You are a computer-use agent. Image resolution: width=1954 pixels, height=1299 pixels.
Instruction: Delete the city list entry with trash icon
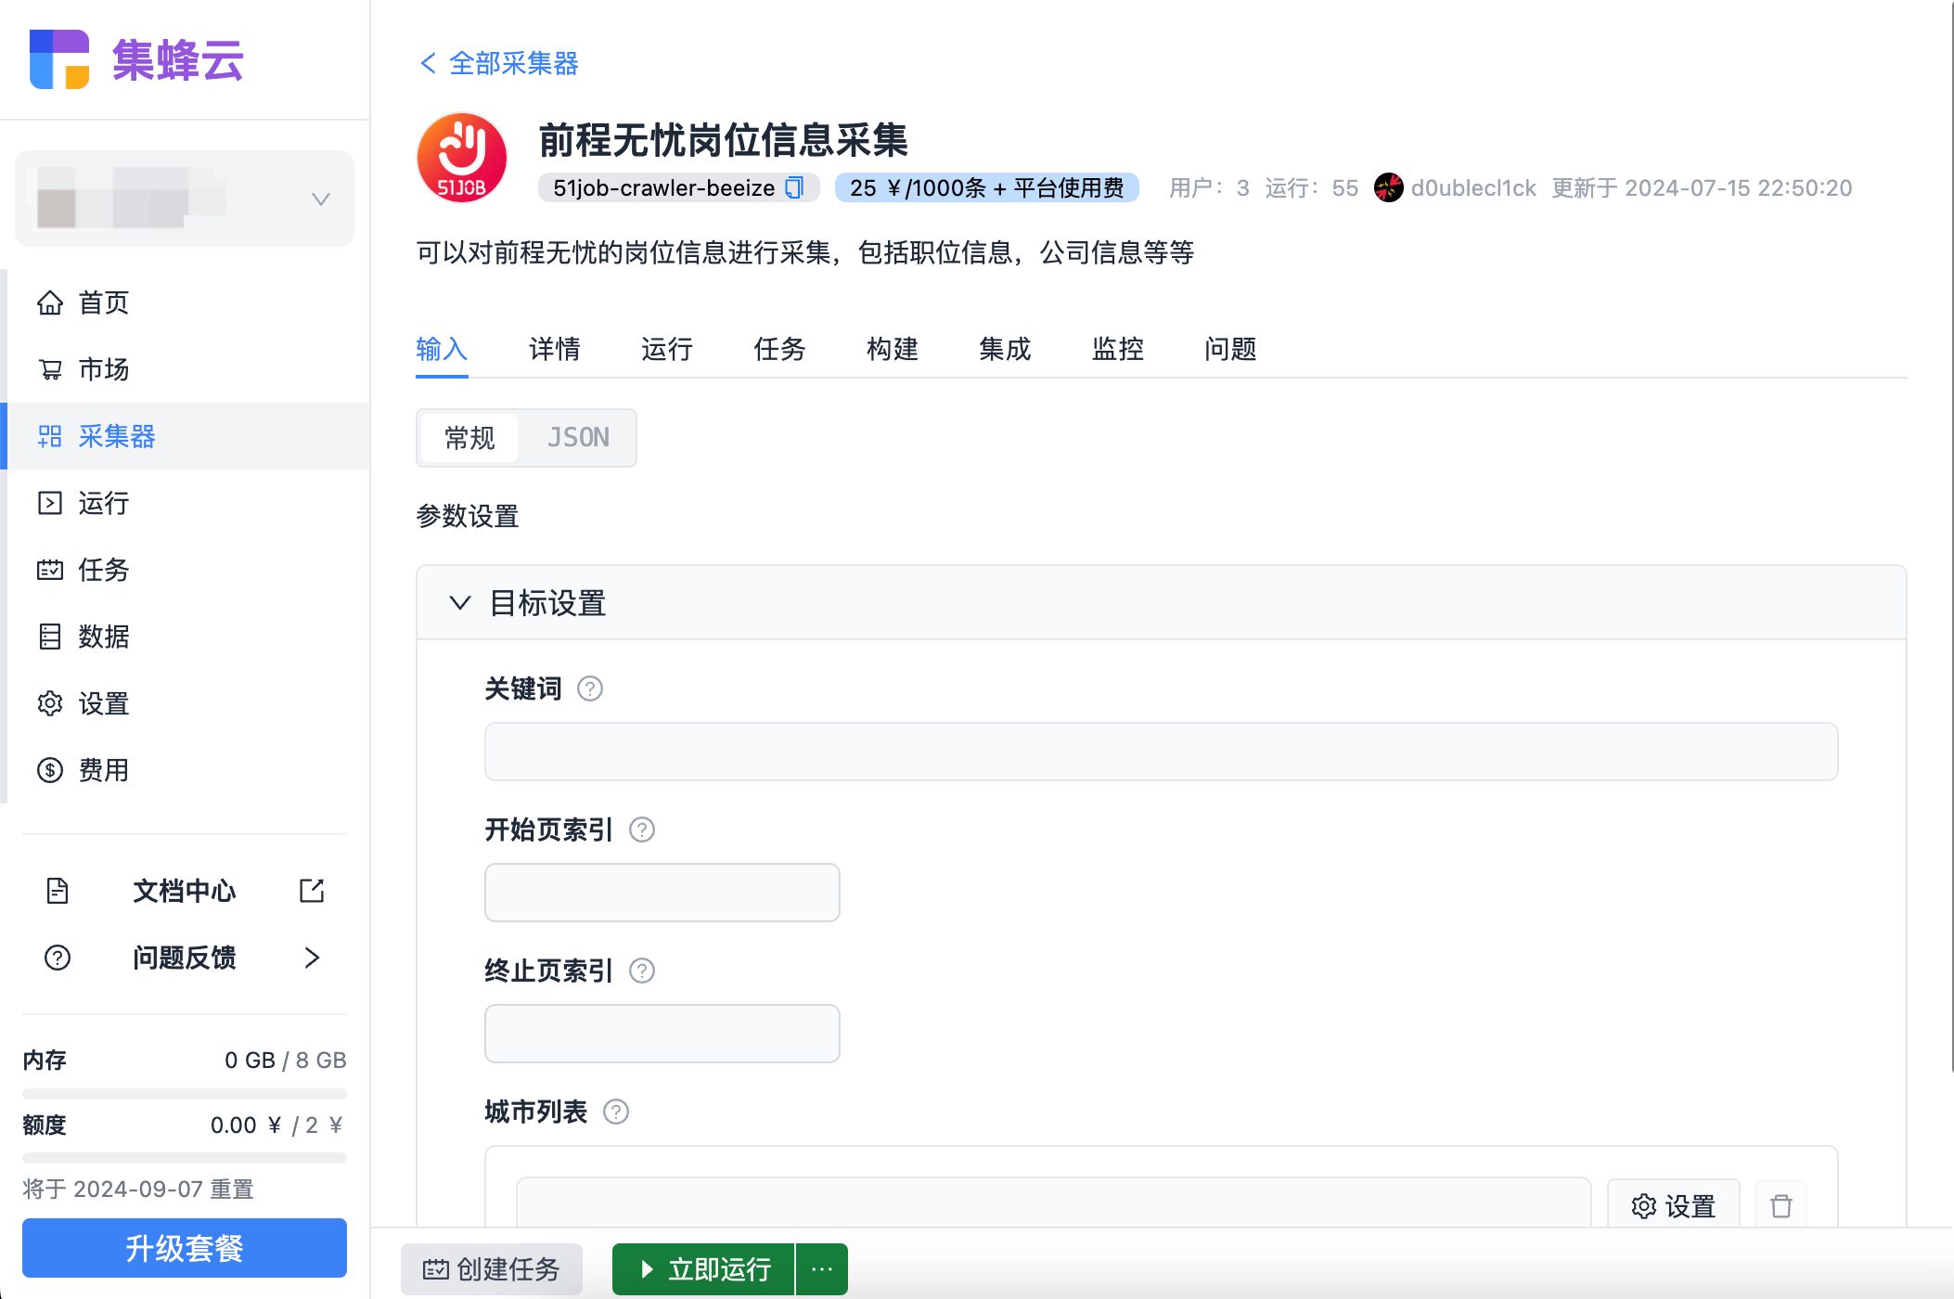(x=1780, y=1205)
